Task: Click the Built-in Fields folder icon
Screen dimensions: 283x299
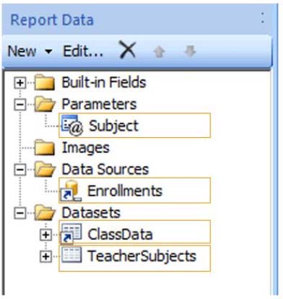Action: 45,82
